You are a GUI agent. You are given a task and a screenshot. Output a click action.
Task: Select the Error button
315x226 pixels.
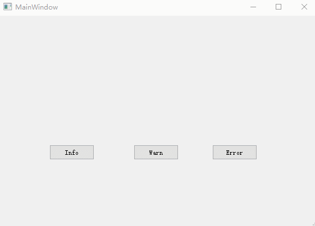point(235,153)
